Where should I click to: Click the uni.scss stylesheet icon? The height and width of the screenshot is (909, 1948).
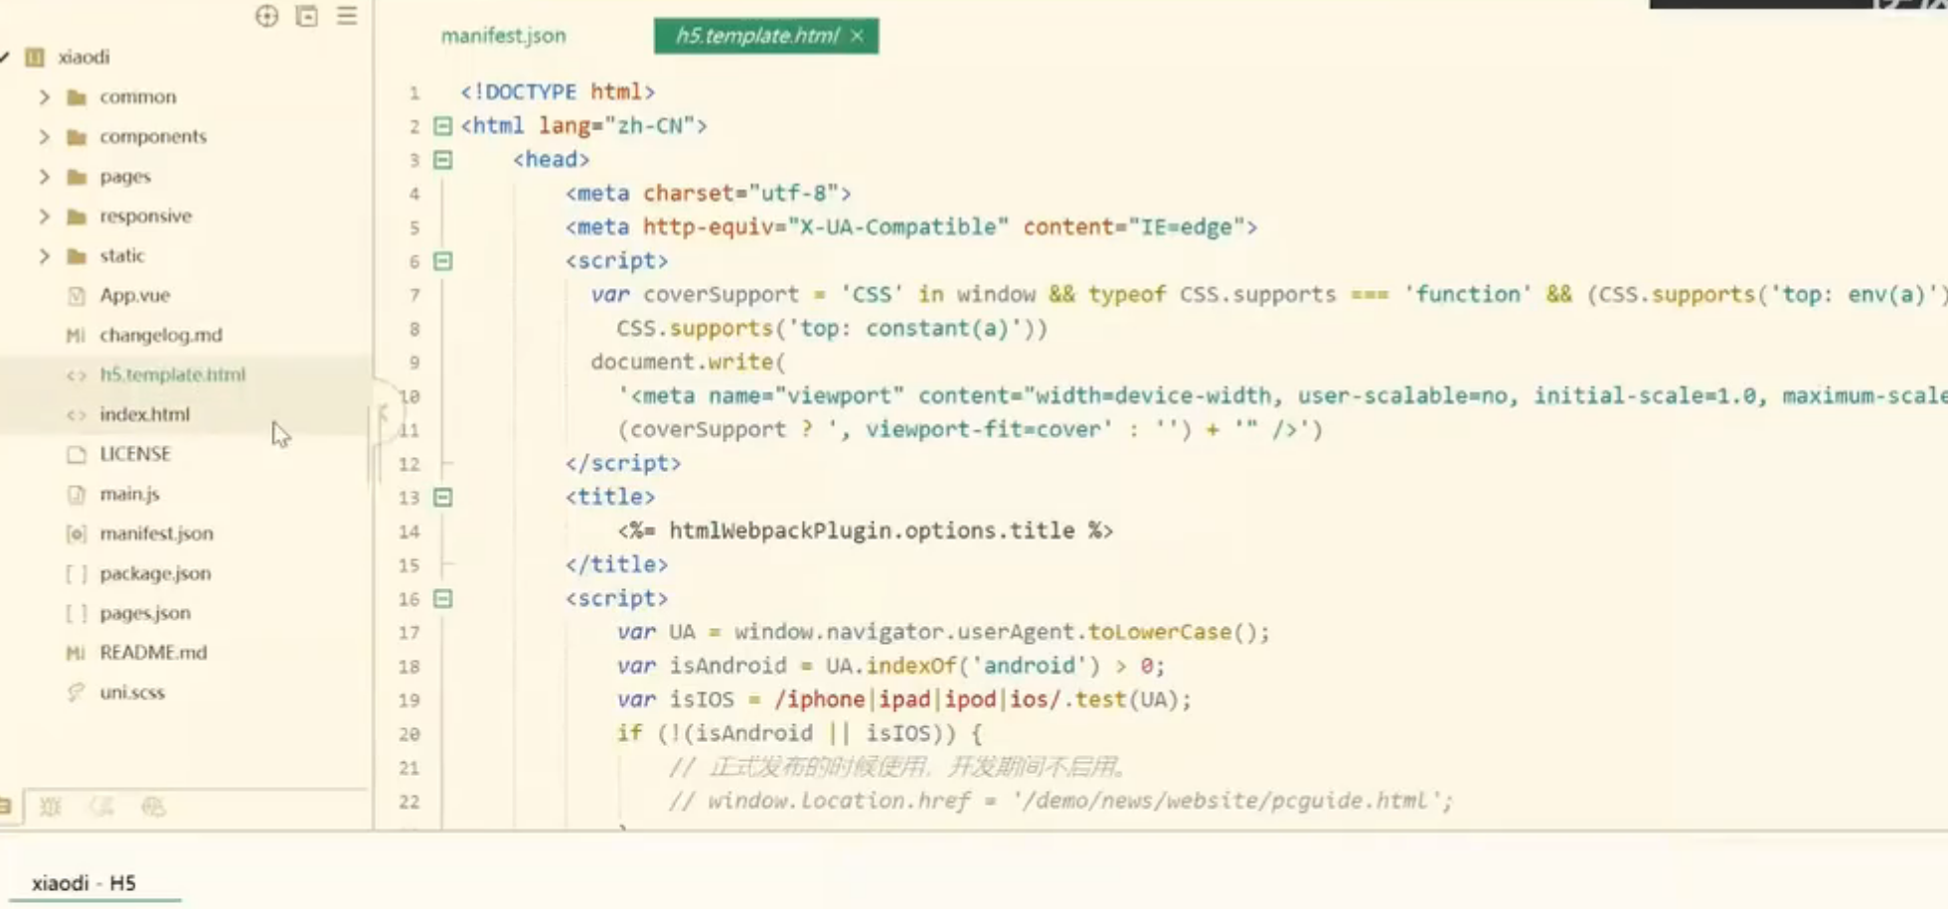(76, 692)
